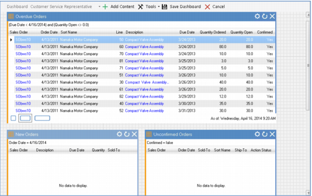Viewport: 312px width, 196px height.
Task: Open SObws10 link on line 70 row
Action: pos(23,54)
